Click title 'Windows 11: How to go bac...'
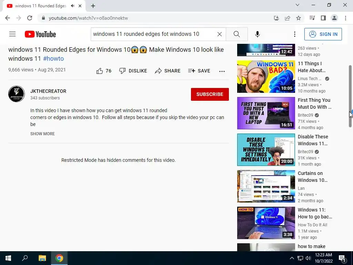This screenshot has width=353, height=265. (x=315, y=213)
